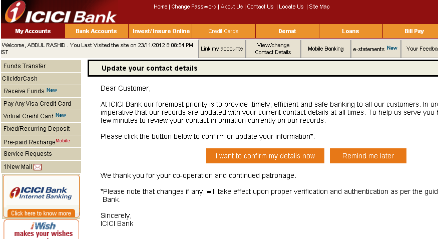Open the iWish promotional banner
Image resolution: width=438 pixels, height=239 pixels.
point(42,229)
